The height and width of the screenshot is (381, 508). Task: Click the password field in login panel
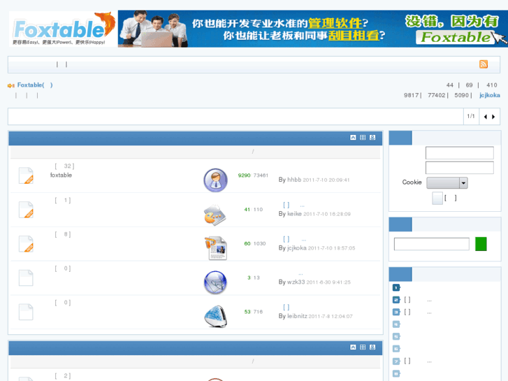[460, 168]
